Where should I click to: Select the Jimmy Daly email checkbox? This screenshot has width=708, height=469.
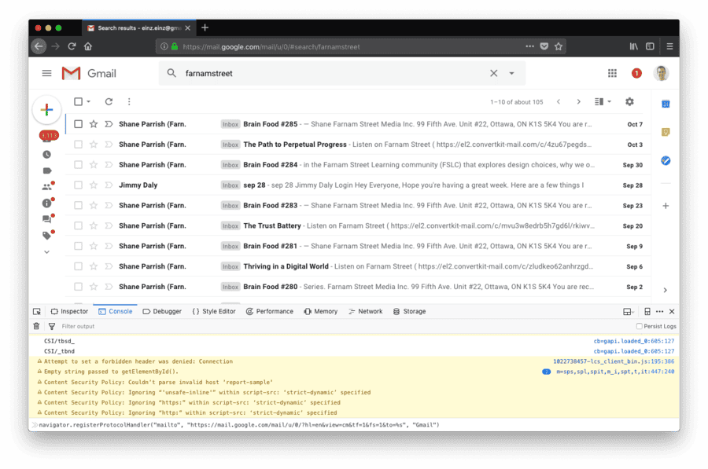78,185
